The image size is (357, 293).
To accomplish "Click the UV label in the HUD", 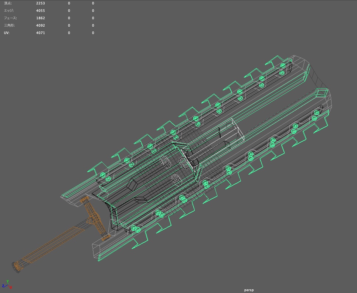I will tap(7, 33).
